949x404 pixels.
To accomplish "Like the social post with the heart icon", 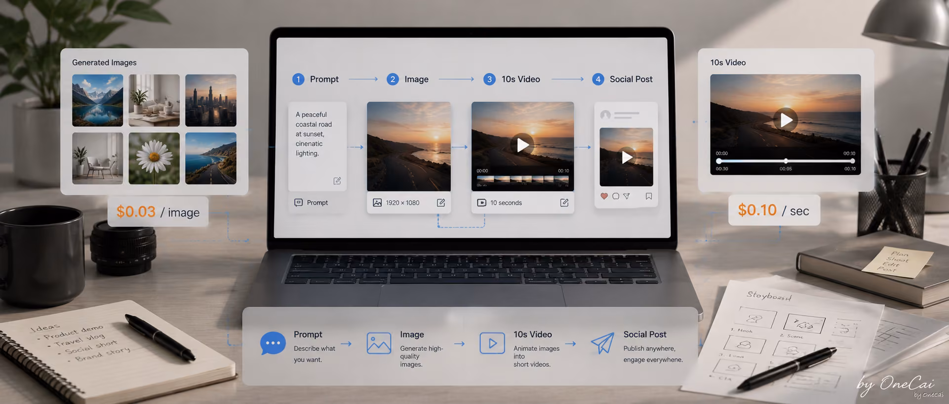I will [604, 196].
